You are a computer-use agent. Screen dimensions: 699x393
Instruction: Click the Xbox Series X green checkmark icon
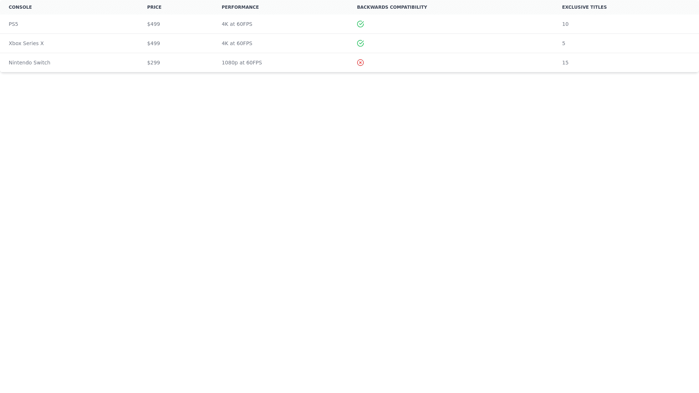point(360,43)
